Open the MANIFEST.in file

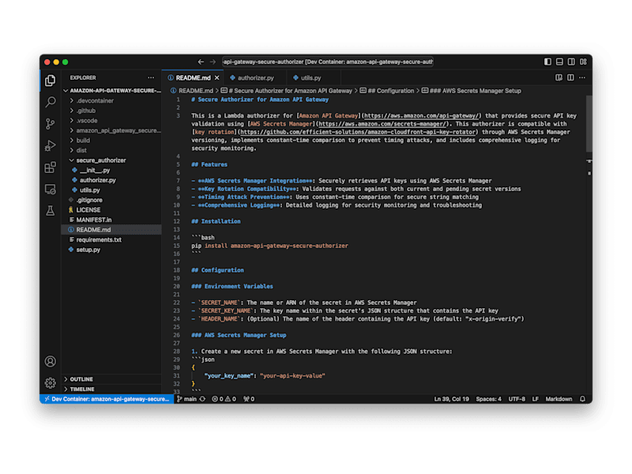pyautogui.click(x=112, y=220)
